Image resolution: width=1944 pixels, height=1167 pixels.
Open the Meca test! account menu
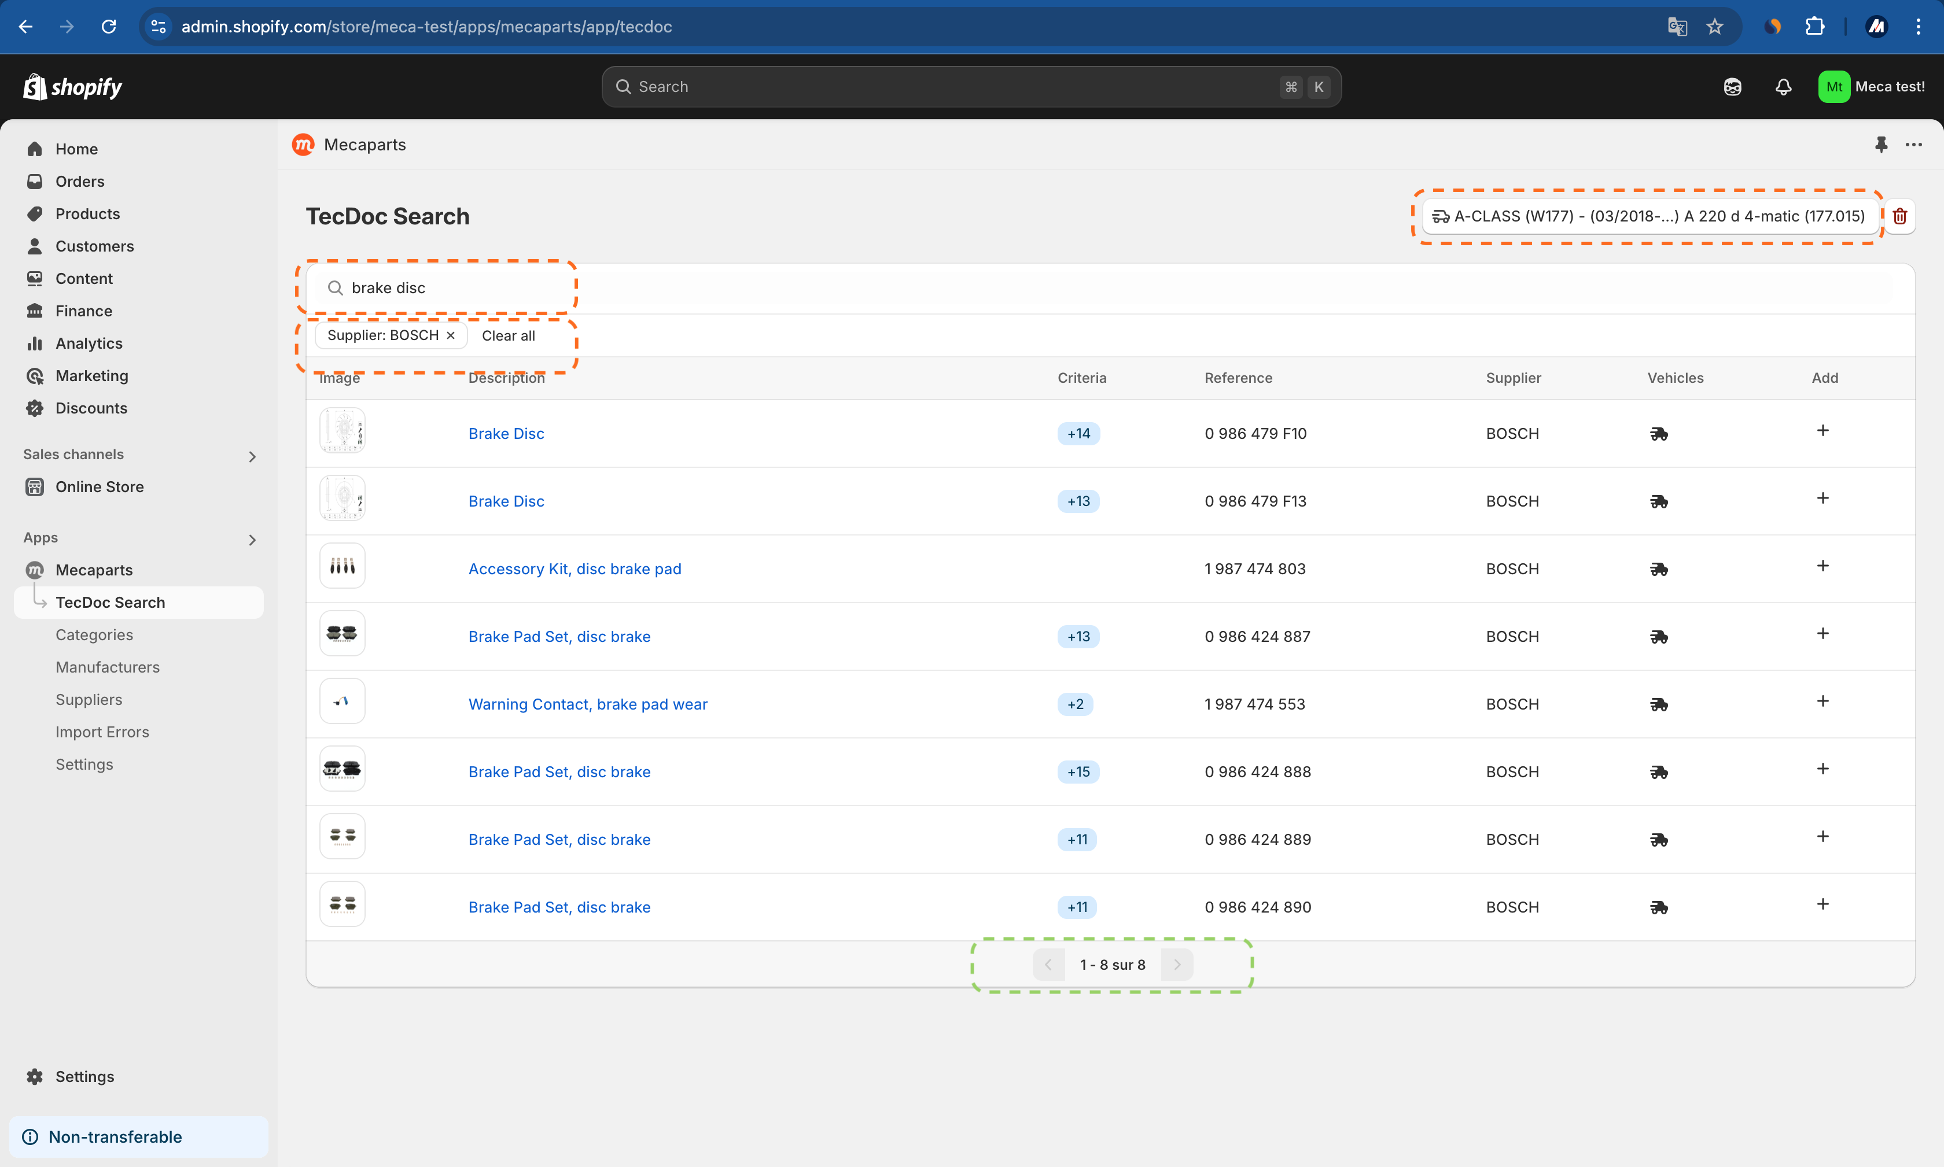1872,87
